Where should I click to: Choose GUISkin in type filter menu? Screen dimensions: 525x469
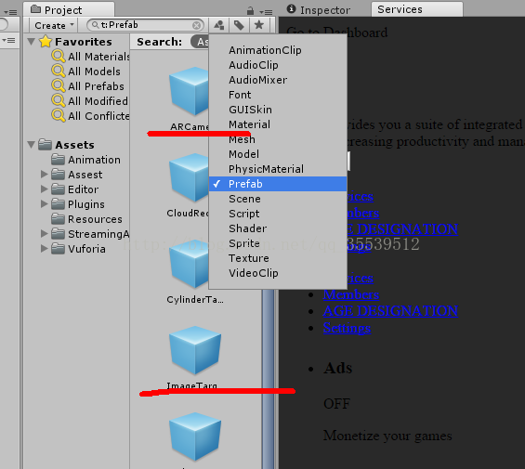[278, 110]
